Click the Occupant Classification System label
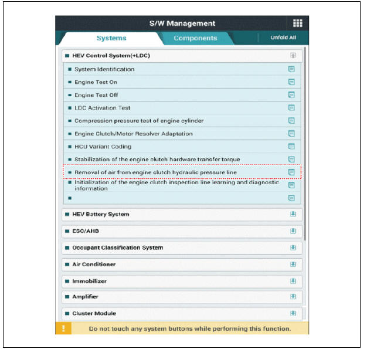Image resolution: width=367 pixels, height=349 pixels. click(x=118, y=248)
